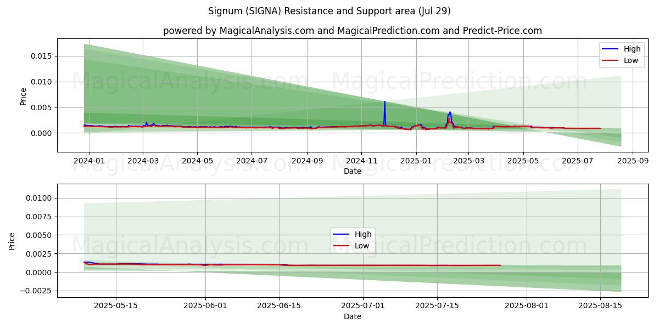The height and width of the screenshot is (329, 659).
Task: Click the top chart '2025-01' date tick label
Action: click(416, 161)
